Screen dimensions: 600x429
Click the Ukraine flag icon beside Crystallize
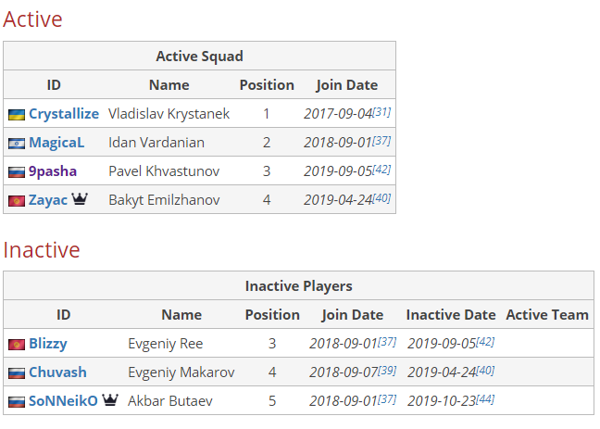[x=17, y=115]
